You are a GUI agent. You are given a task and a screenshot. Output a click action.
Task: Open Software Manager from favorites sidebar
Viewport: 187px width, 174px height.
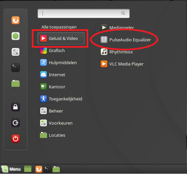pos(15,36)
